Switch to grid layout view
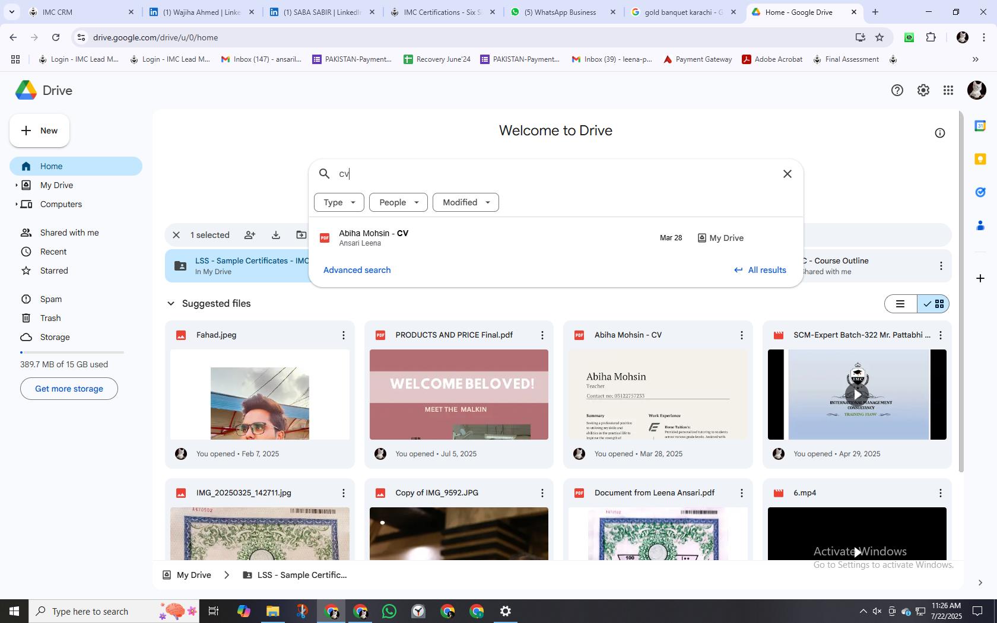The width and height of the screenshot is (997, 623). pos(933,304)
